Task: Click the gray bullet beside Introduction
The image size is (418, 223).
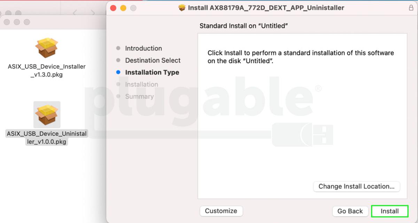Action: (118, 48)
